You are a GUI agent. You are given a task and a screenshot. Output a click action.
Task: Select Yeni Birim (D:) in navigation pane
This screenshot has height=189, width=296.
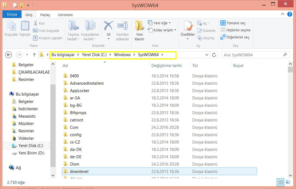31,153
